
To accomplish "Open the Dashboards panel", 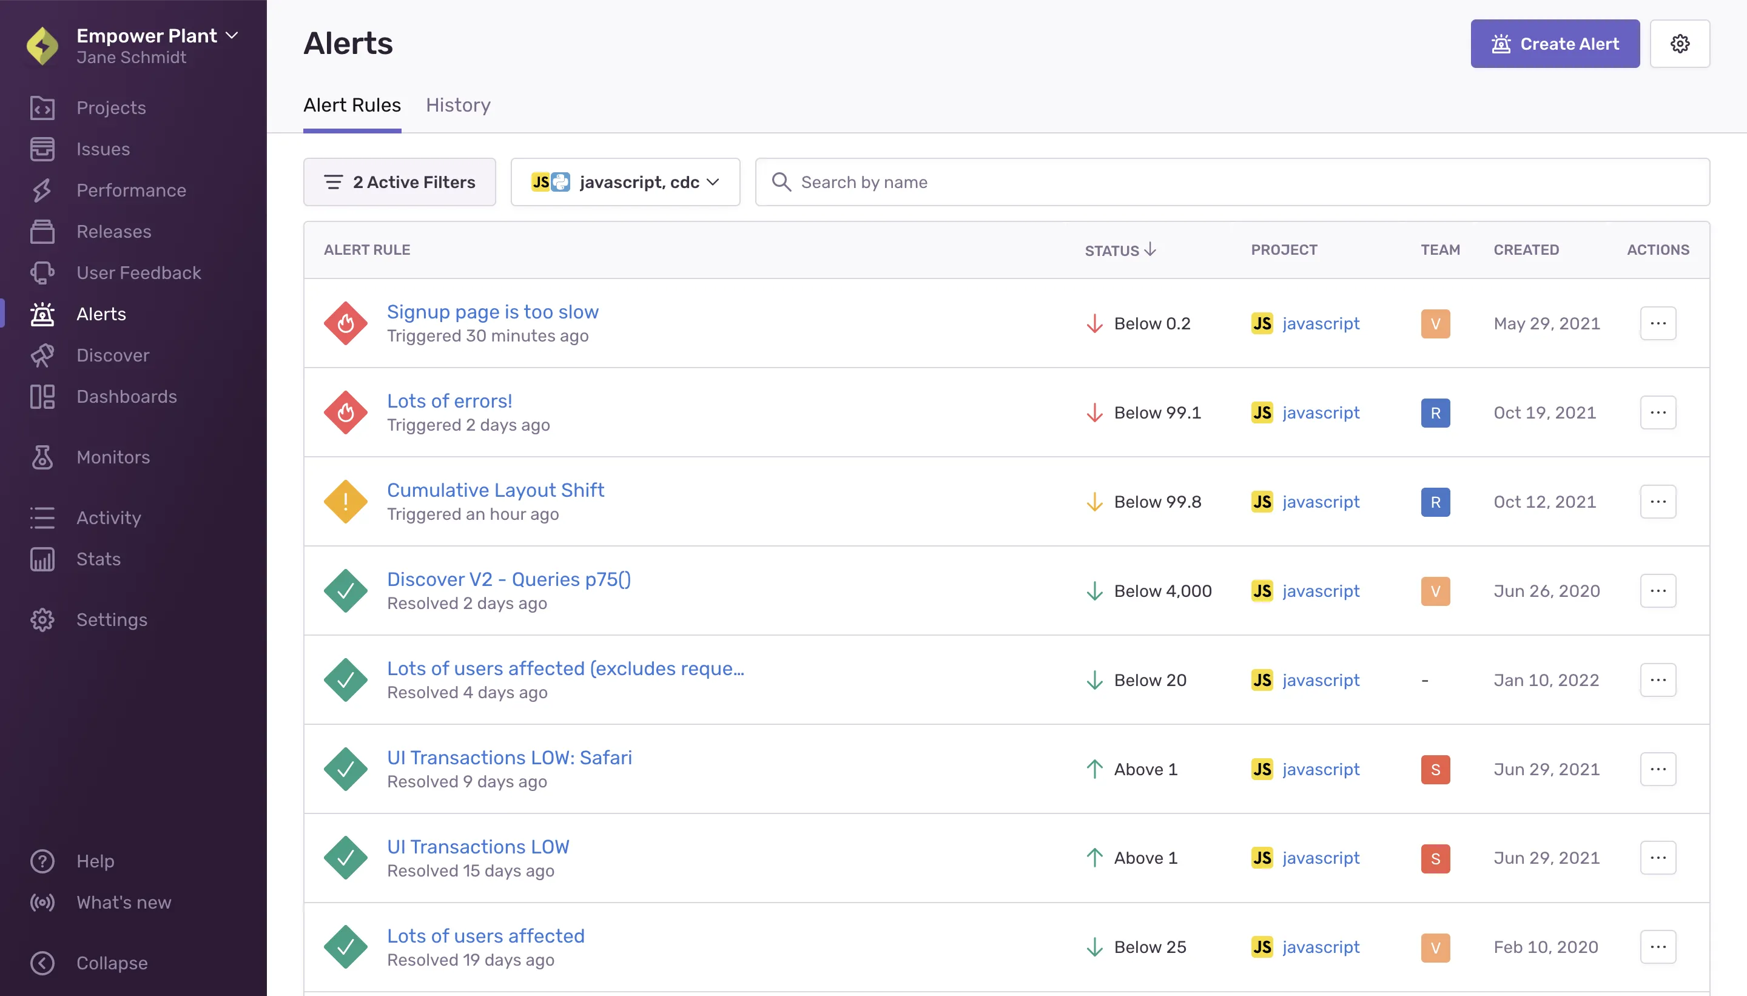I will click(x=126, y=396).
